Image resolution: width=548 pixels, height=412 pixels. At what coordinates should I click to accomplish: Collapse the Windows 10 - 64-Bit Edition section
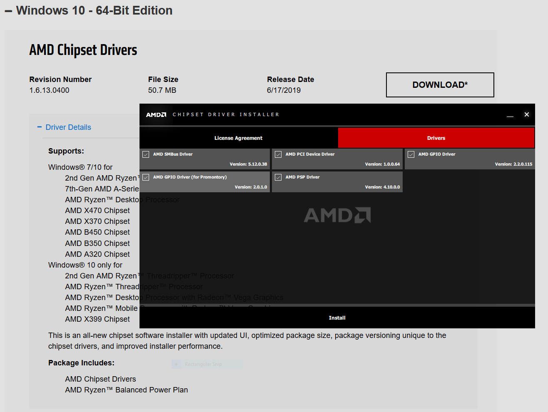(x=88, y=10)
